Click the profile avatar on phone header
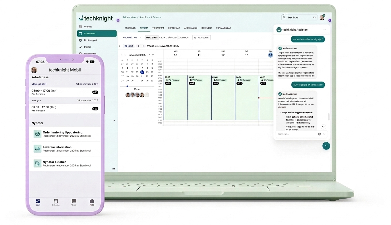 point(34,70)
